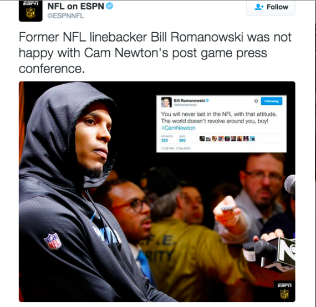View the 365 likes count
Viewport: 316px width, 307px height.
click(182, 140)
